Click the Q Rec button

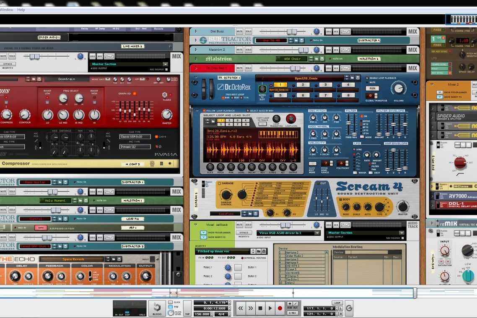coord(292,313)
